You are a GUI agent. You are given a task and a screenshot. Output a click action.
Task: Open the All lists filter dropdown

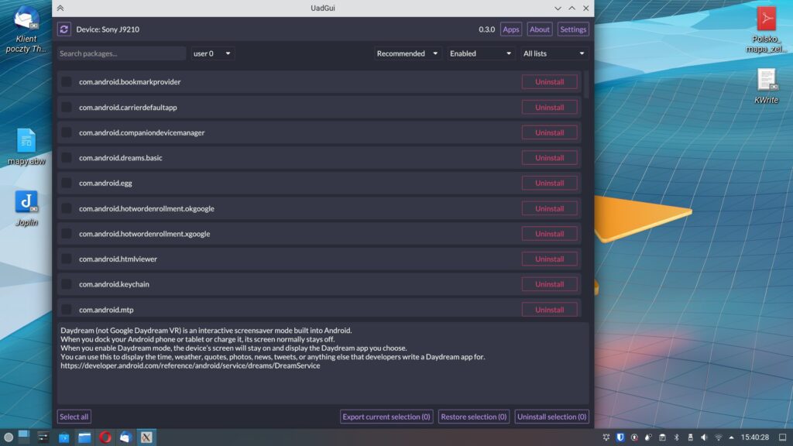click(554, 53)
